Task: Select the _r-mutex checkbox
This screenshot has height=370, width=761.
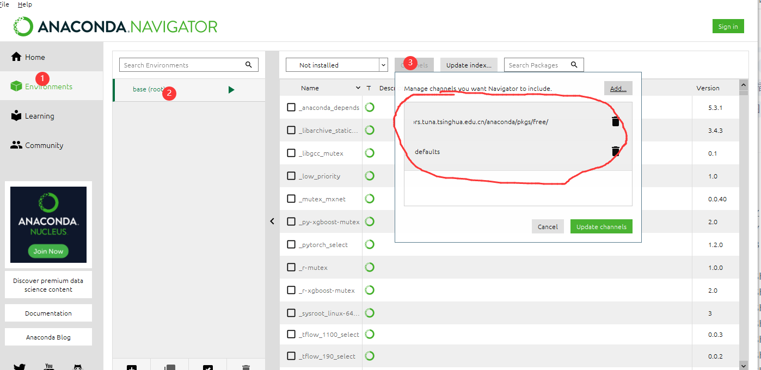Action: tap(291, 267)
